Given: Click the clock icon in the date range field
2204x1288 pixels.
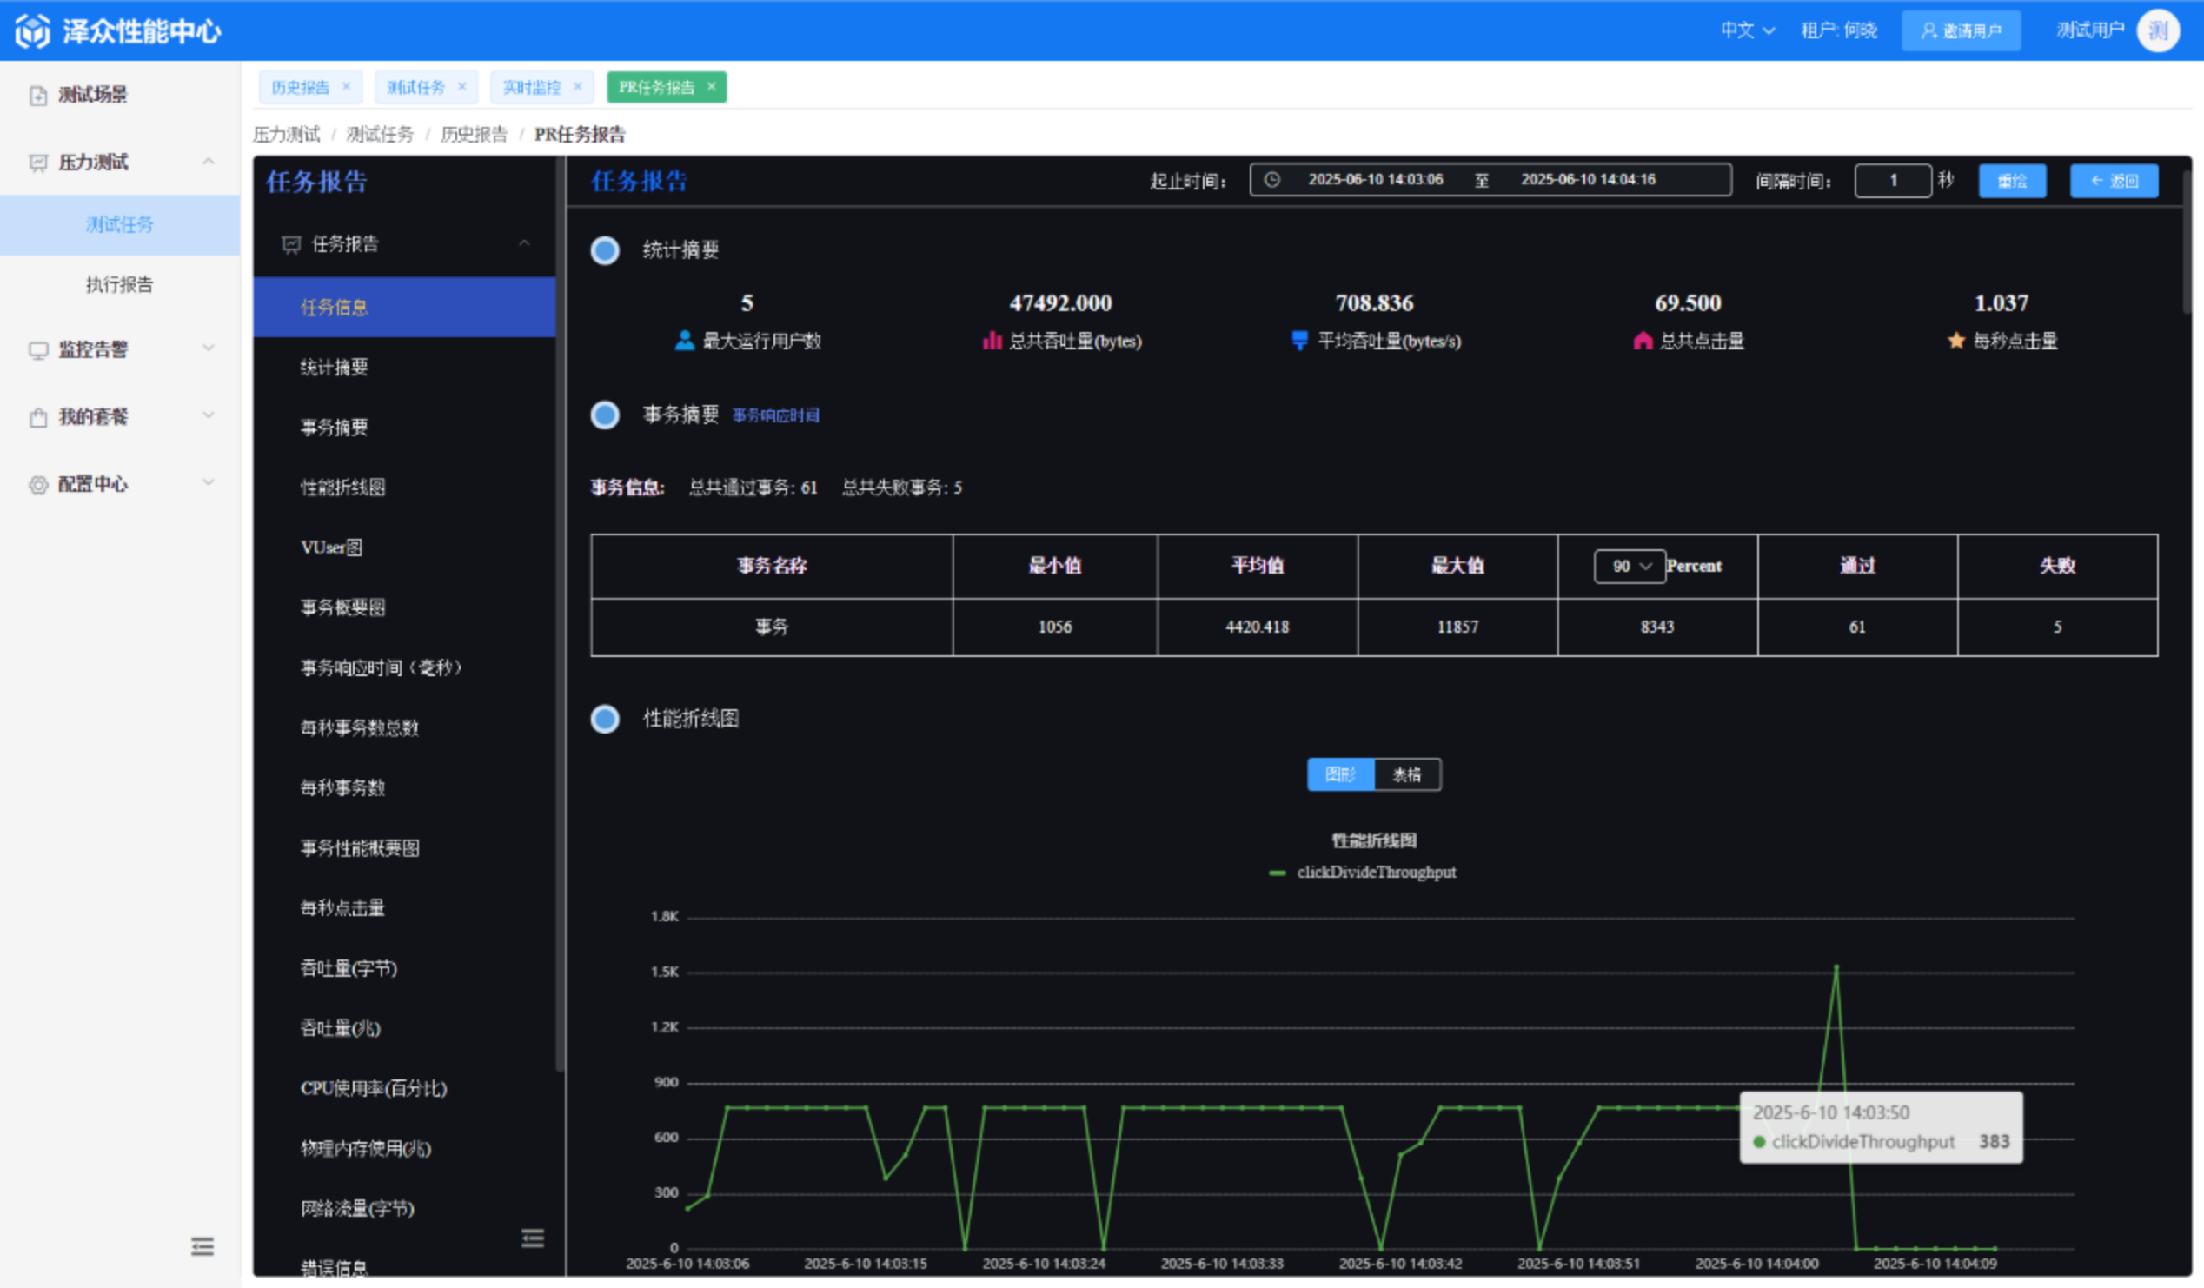Looking at the screenshot, I should click(x=1272, y=179).
